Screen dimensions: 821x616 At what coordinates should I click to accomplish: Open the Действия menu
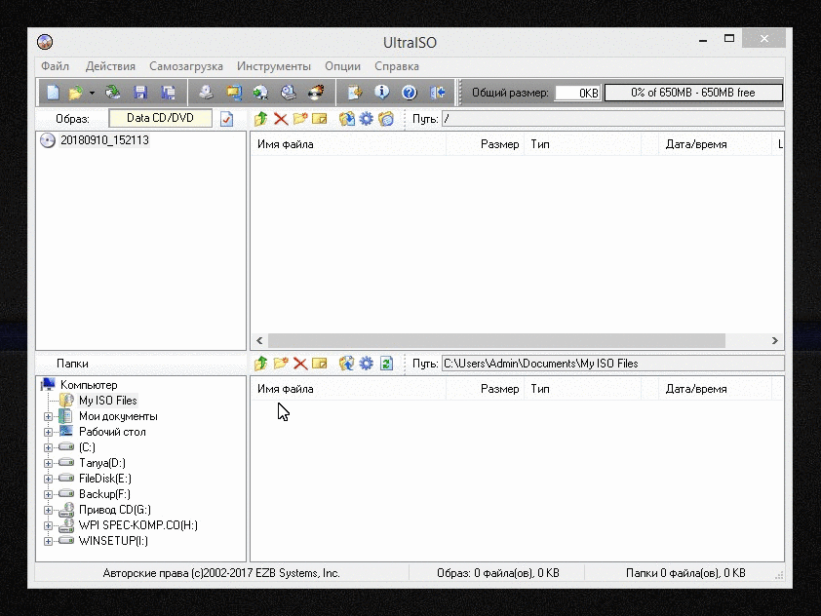(110, 66)
